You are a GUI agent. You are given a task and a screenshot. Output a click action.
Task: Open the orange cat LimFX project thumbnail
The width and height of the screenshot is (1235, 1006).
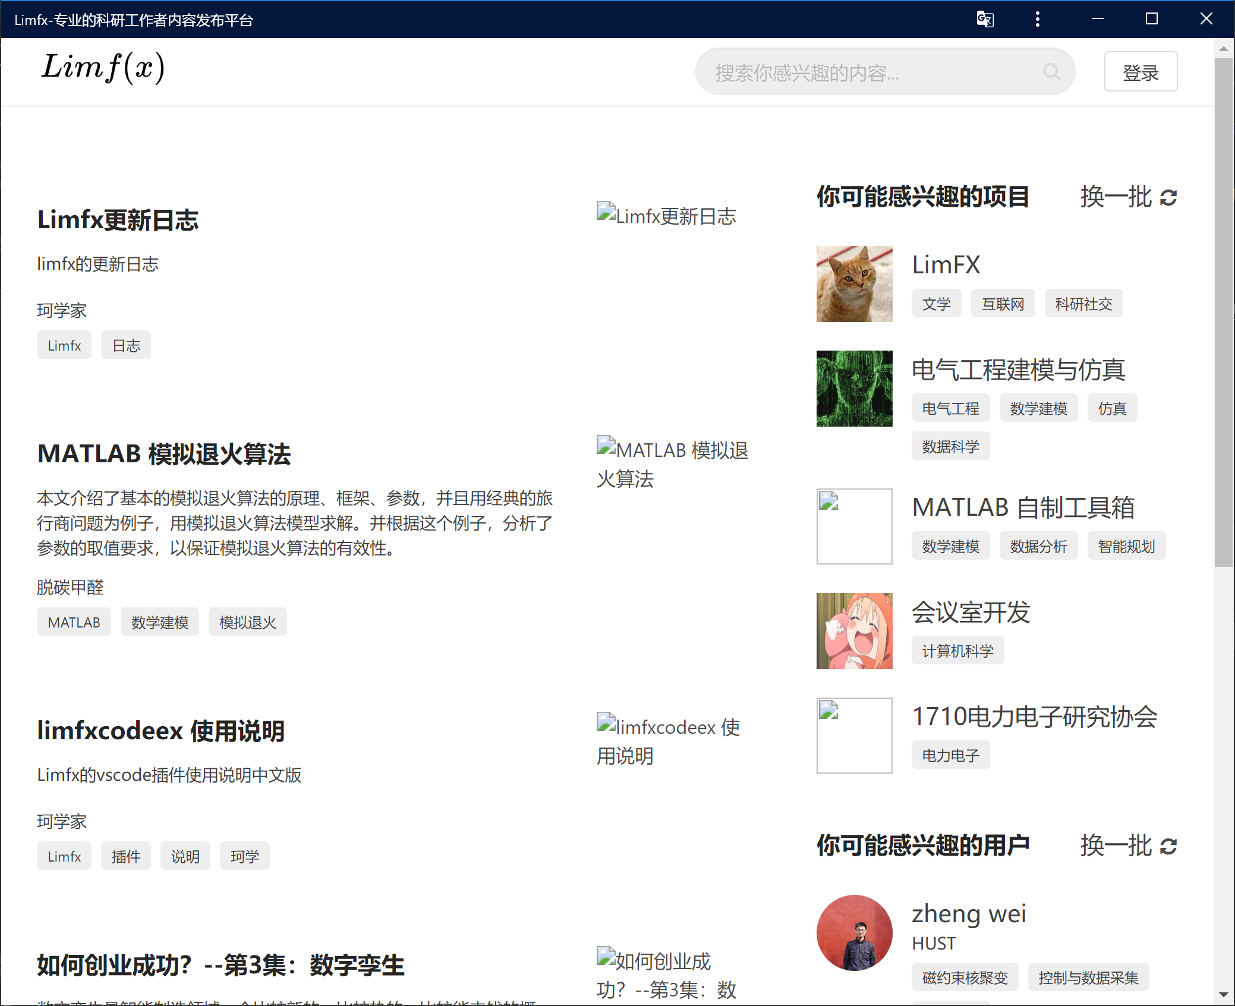point(854,284)
